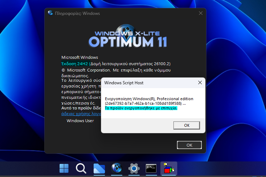Click the highlighted activation success message
Screen dimensions: 266x177
click(141, 108)
